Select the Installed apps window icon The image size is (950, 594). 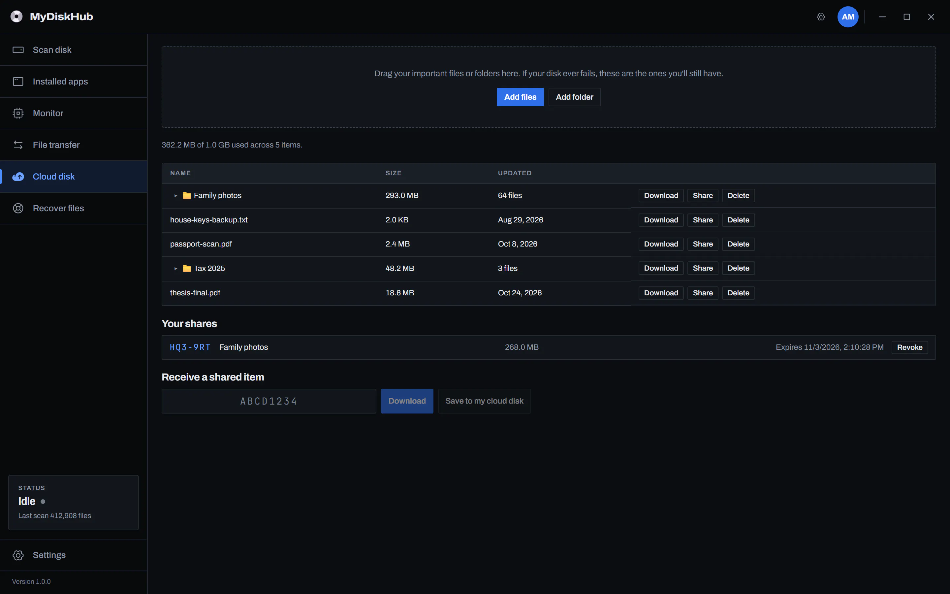pos(18,81)
